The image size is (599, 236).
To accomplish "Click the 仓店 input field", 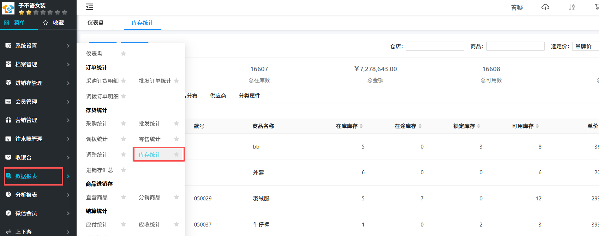I will [435, 46].
